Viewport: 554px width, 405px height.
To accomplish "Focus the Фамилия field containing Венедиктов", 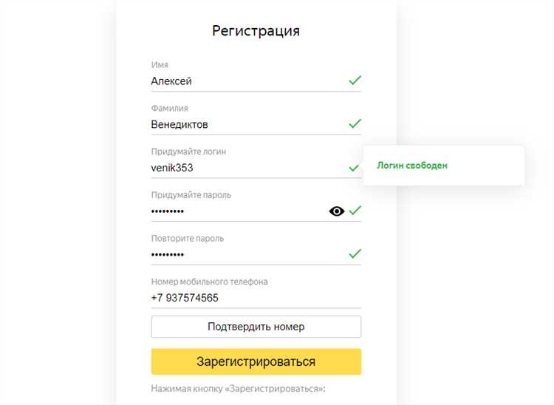I will point(244,124).
